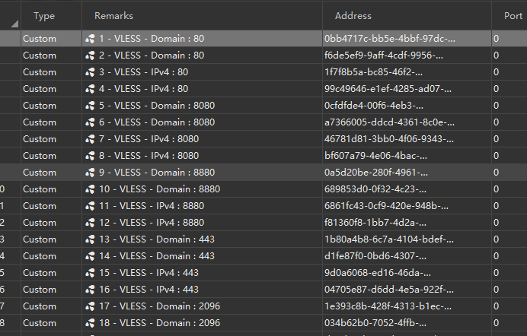Select remark '3 - VLESS - IPv4 : 80'
Viewport: 527px width, 336px height.
pyautogui.click(x=143, y=72)
